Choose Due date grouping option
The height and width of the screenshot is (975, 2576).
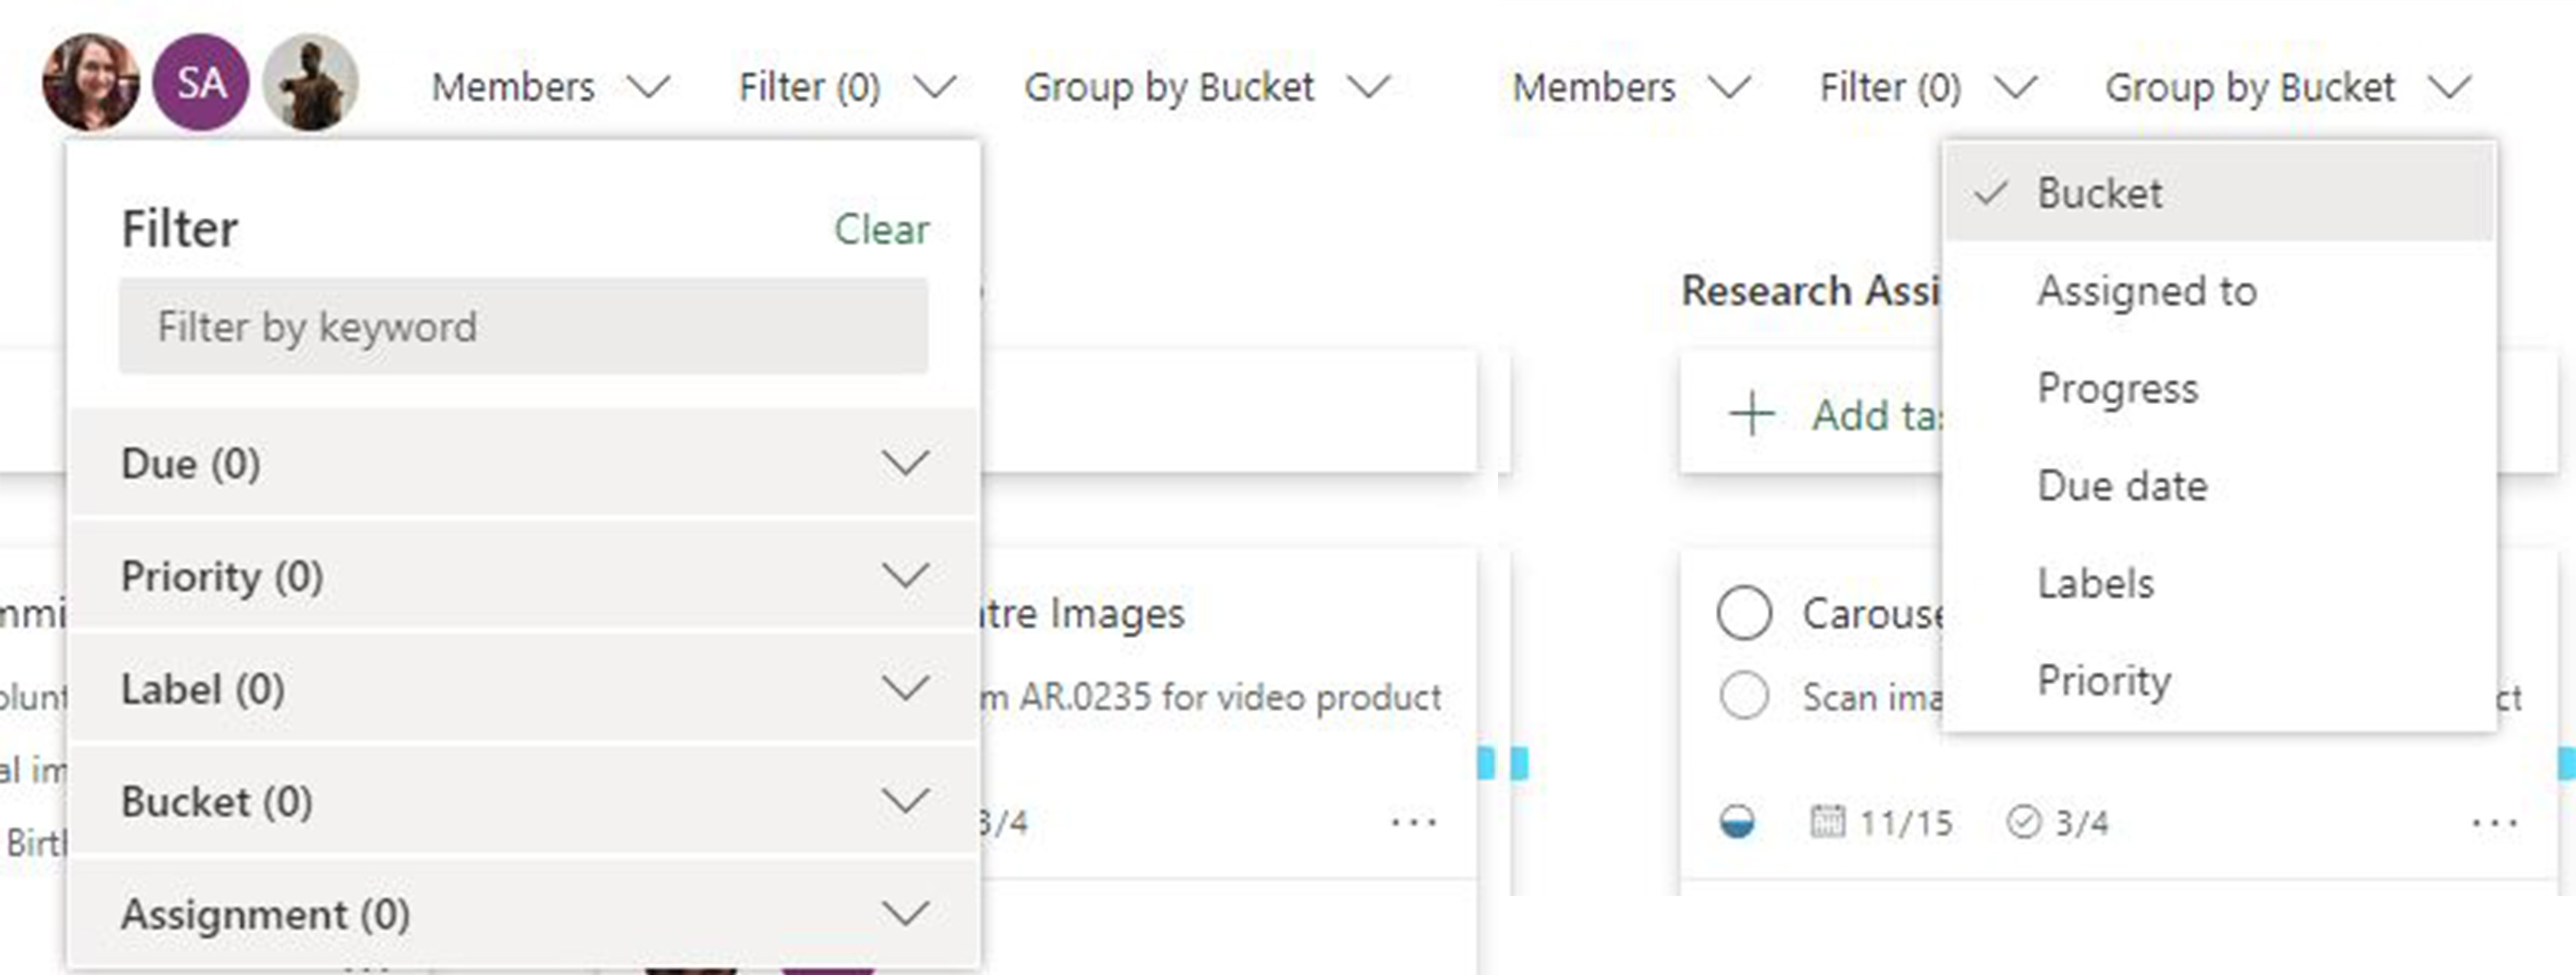click(2122, 485)
